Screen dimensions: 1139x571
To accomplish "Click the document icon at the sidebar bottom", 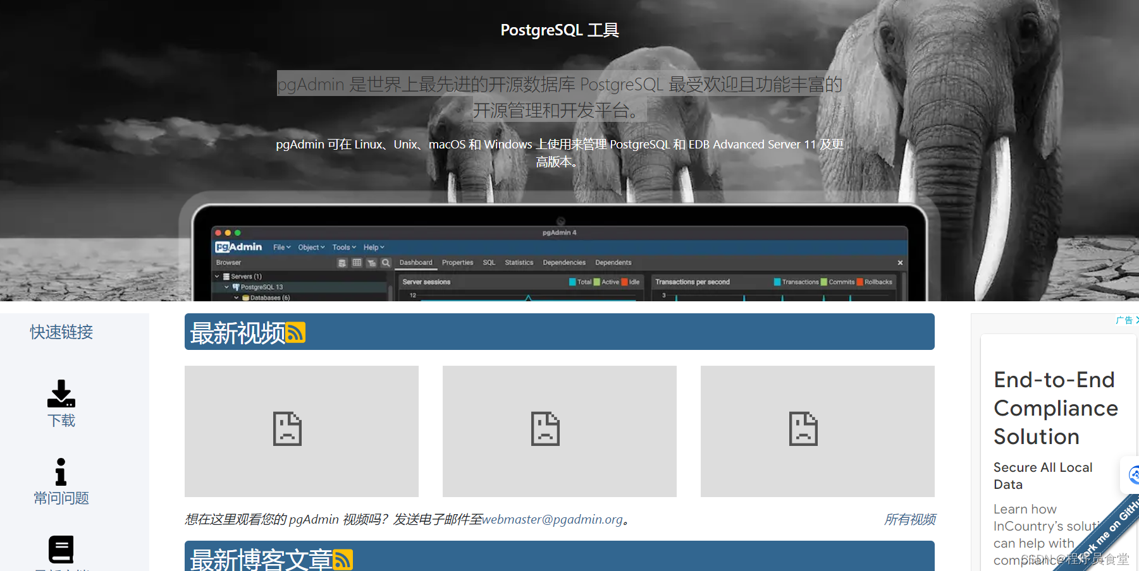I will pos(61,549).
